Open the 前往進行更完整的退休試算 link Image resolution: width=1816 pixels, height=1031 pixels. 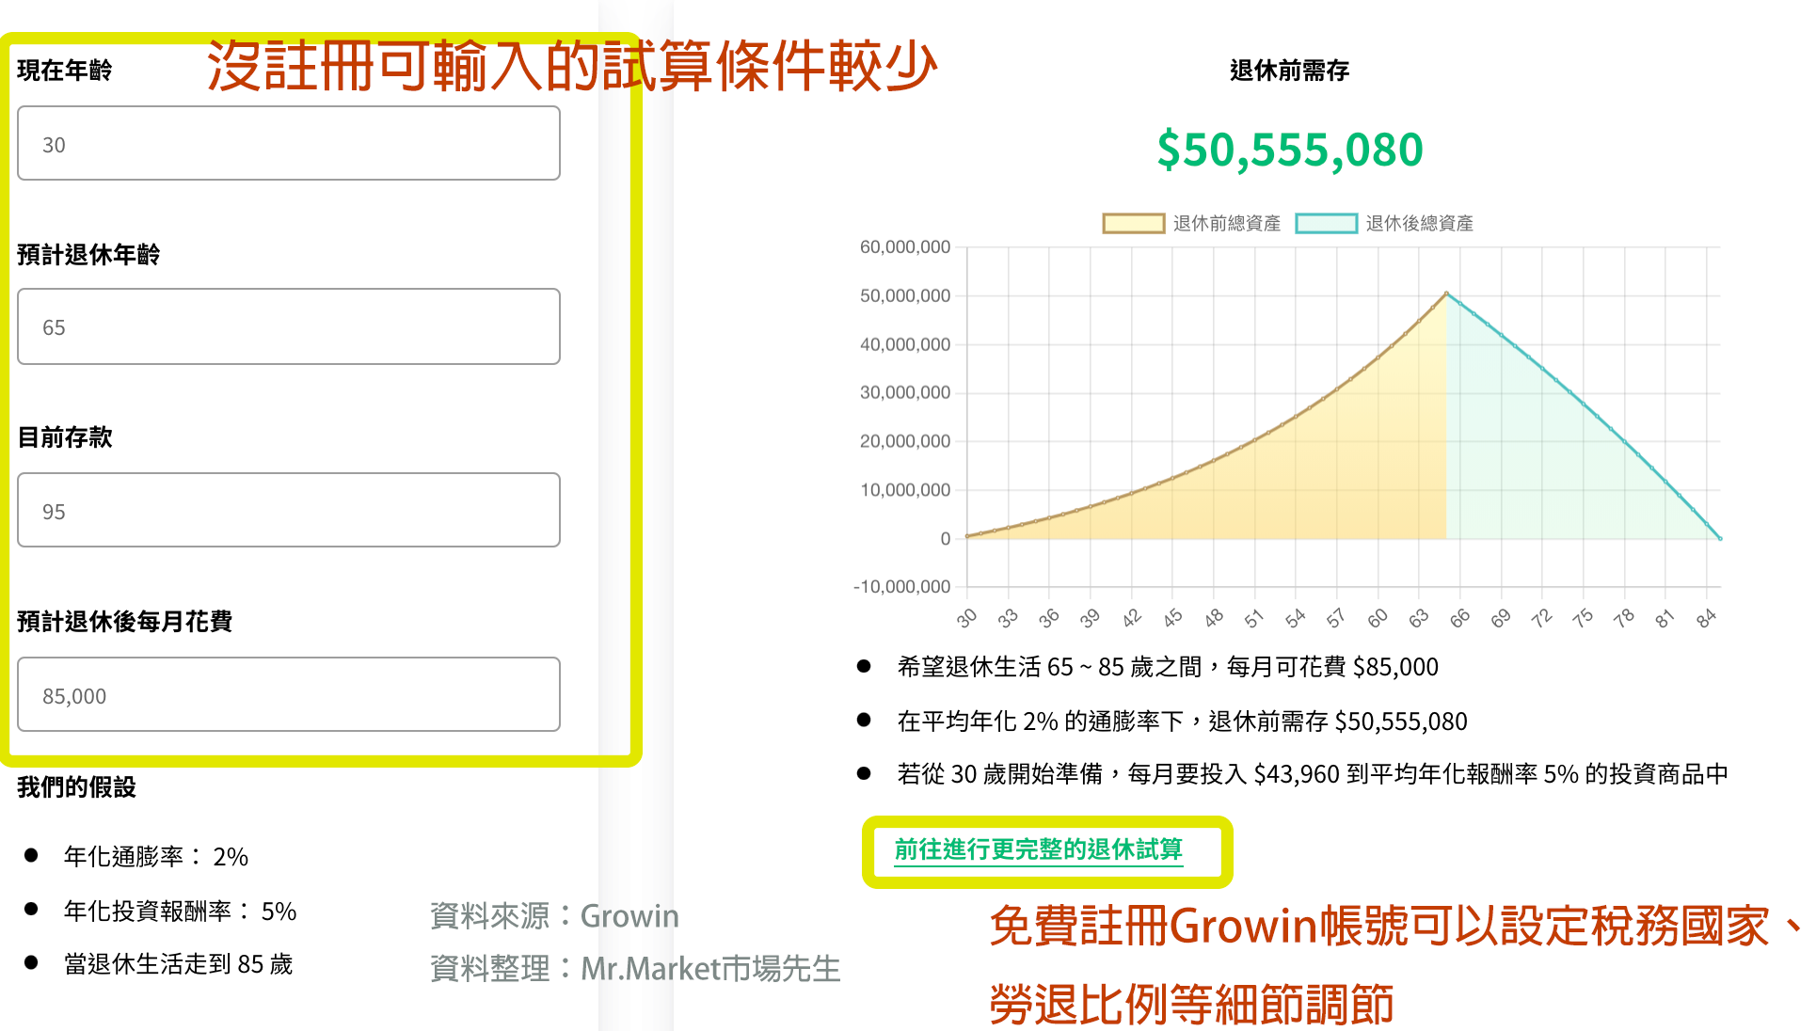[x=1039, y=850]
